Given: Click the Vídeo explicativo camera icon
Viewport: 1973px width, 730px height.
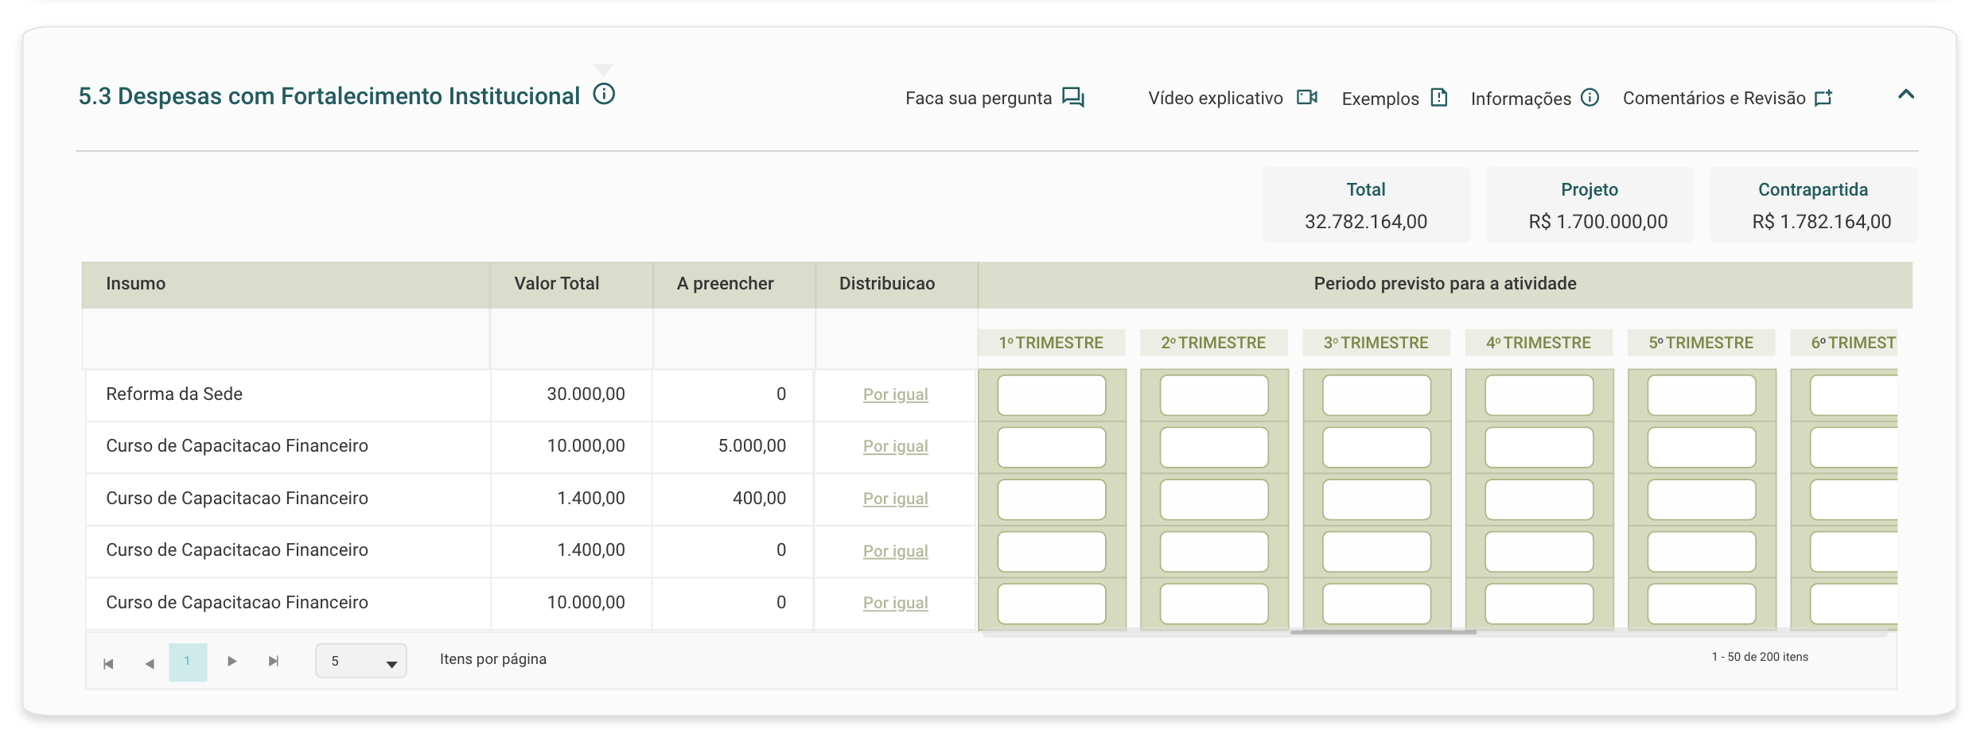Looking at the screenshot, I should point(1306,98).
